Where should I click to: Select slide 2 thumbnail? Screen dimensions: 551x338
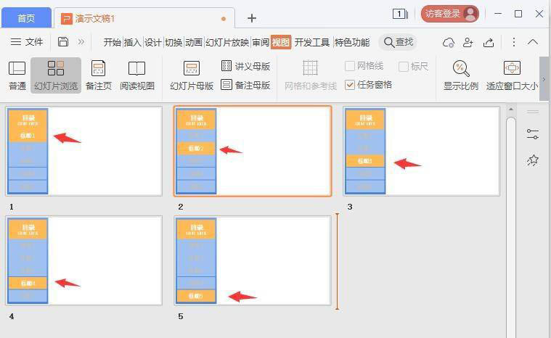tap(253, 152)
